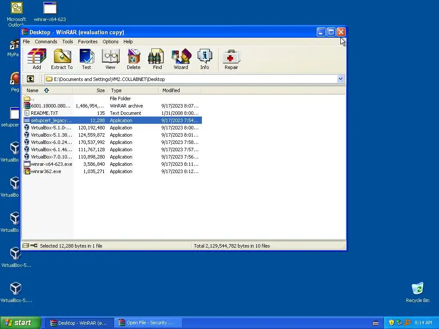
Task: Select the 6001.18000.080 WinRAR archive icon
Action: click(x=27, y=106)
